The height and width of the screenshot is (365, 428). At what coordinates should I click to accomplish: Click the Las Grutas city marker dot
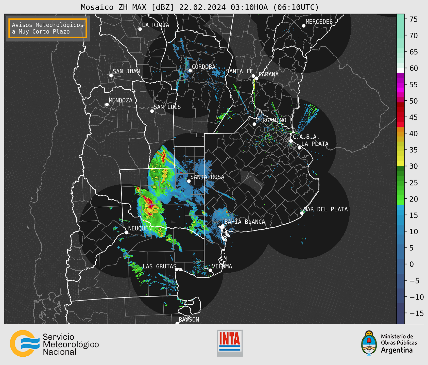pos(177,270)
